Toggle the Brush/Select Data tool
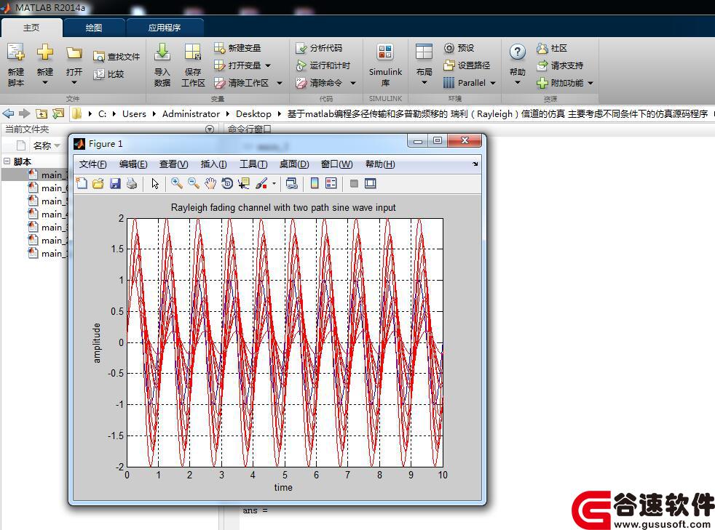This screenshot has height=530, width=715. point(261,183)
